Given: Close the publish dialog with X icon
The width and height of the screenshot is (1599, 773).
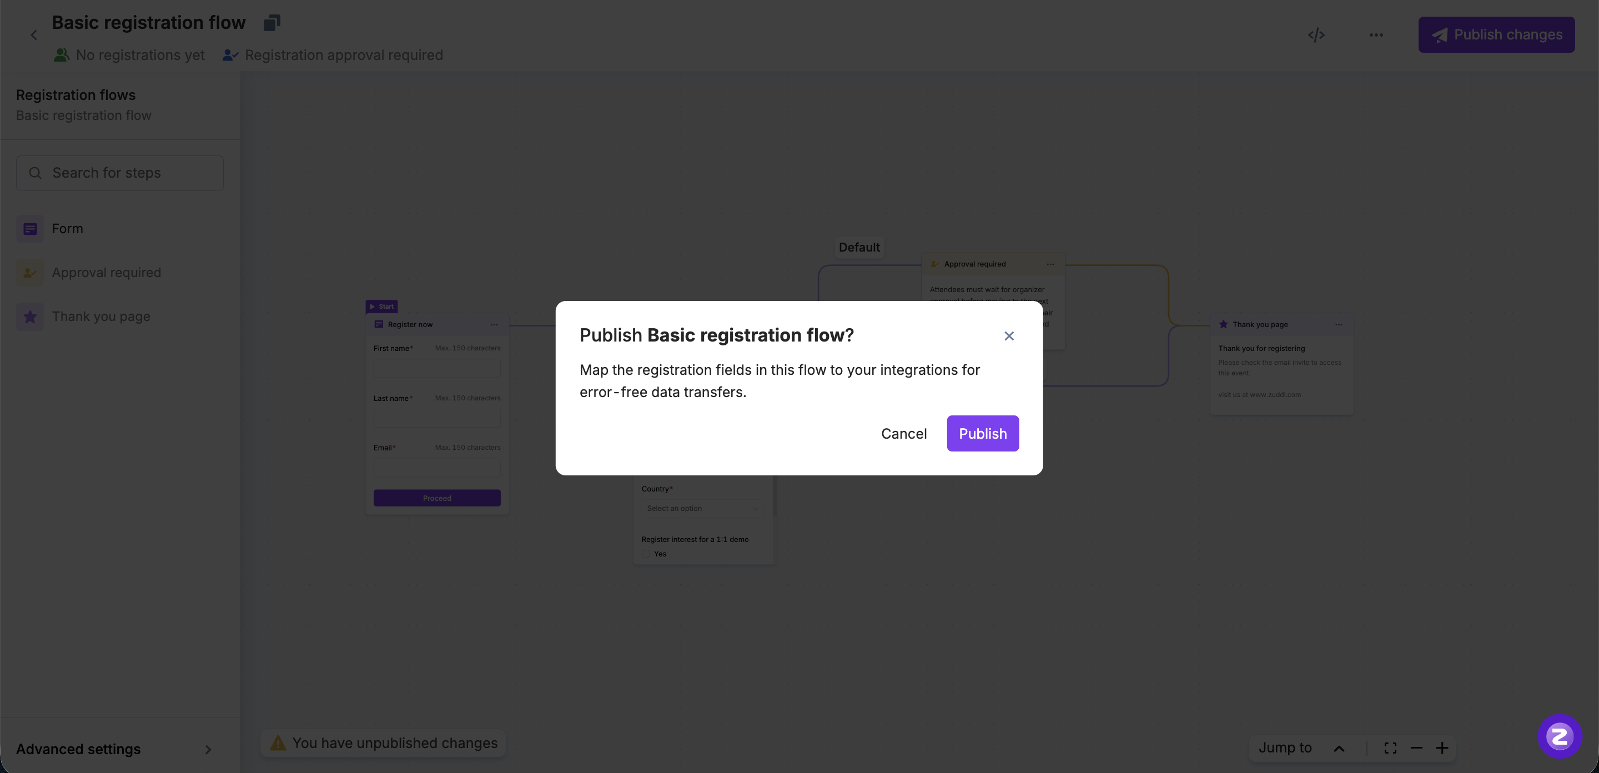Looking at the screenshot, I should [x=1009, y=336].
